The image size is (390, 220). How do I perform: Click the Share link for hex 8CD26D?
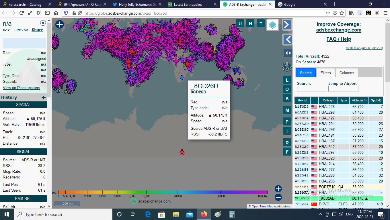click(x=38, y=30)
